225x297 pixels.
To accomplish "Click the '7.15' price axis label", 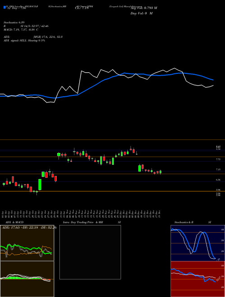I will click(x=218, y=170).
